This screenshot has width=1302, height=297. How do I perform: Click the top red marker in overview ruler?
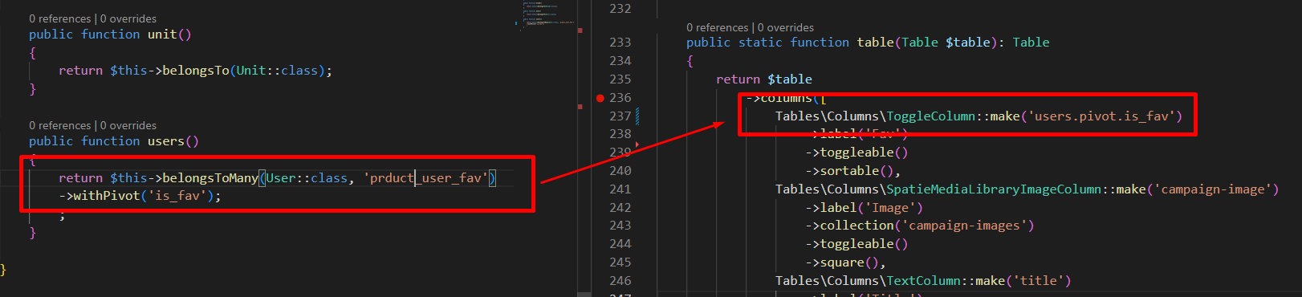pyautogui.click(x=580, y=31)
